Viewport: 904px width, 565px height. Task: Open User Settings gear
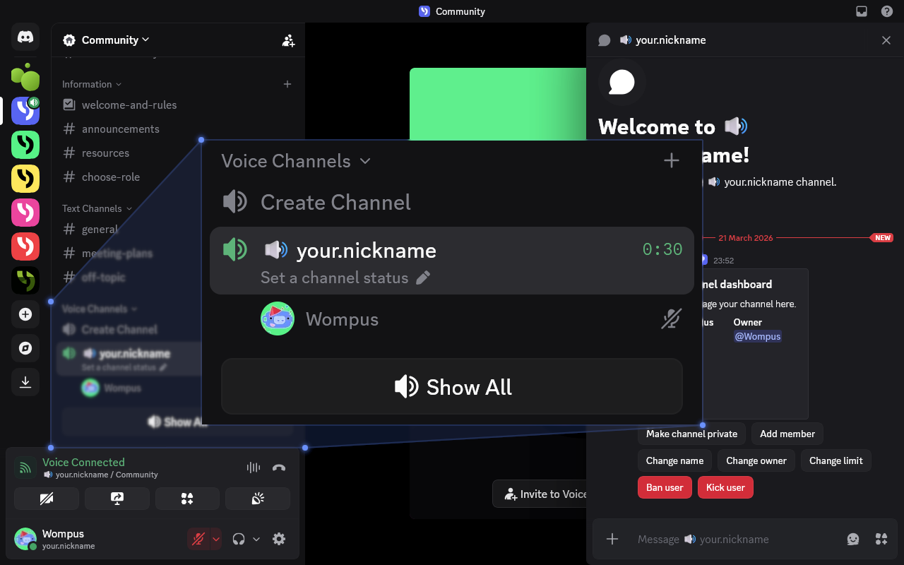tap(279, 539)
